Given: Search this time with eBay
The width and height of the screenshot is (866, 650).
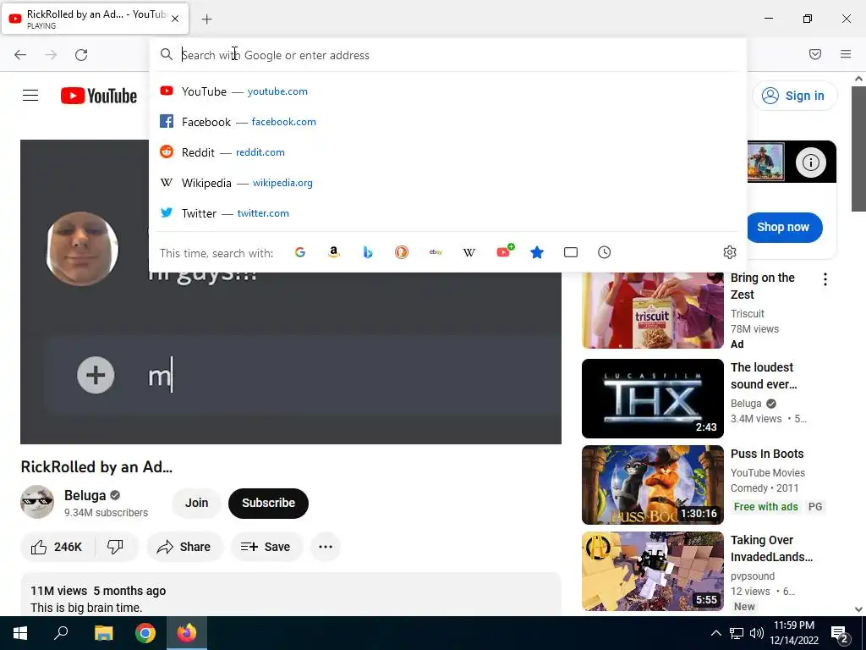Looking at the screenshot, I should [x=436, y=252].
